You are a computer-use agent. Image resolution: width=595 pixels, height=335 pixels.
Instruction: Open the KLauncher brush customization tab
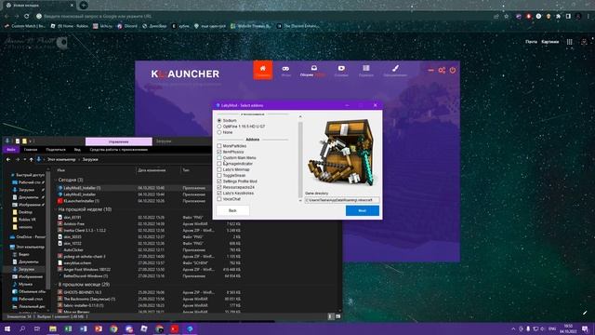coord(395,71)
